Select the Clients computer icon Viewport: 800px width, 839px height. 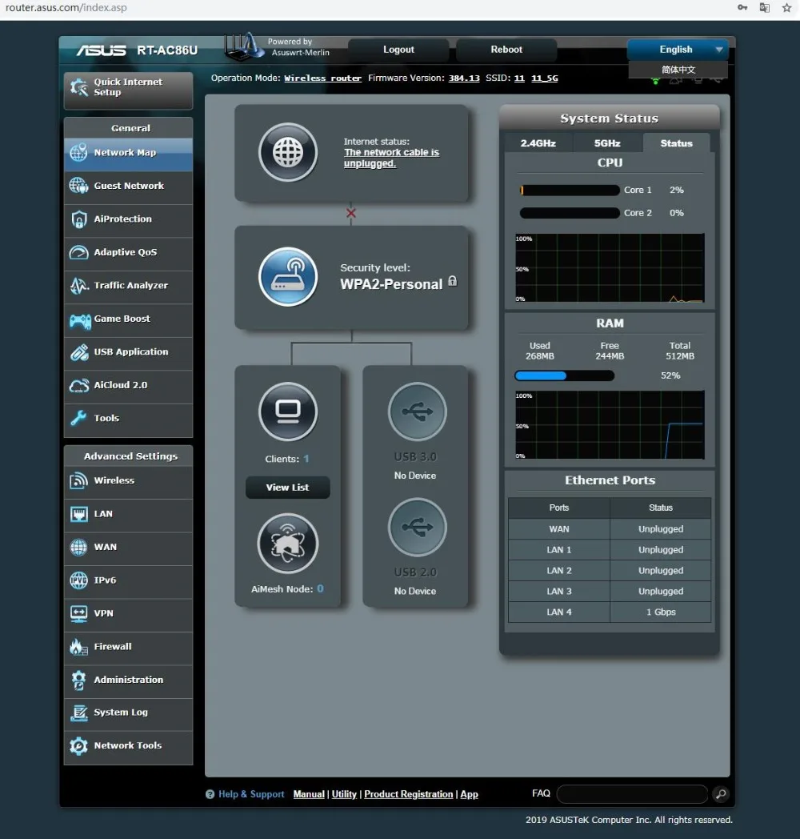tap(288, 411)
